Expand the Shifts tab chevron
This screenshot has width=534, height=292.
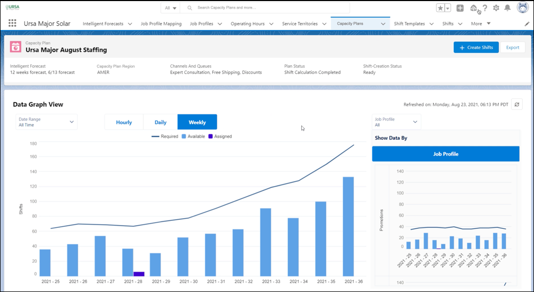pyautogui.click(x=460, y=24)
